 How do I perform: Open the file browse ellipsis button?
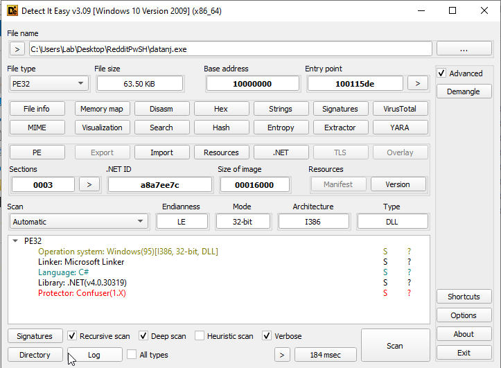(464, 49)
